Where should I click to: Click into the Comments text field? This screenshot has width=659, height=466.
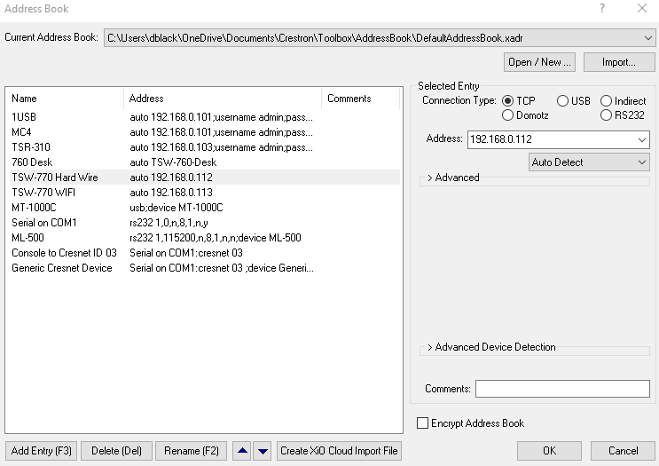(x=562, y=389)
